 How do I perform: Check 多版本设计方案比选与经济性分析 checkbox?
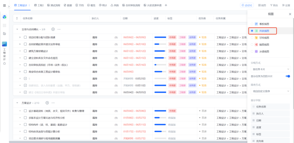click(x=25, y=118)
